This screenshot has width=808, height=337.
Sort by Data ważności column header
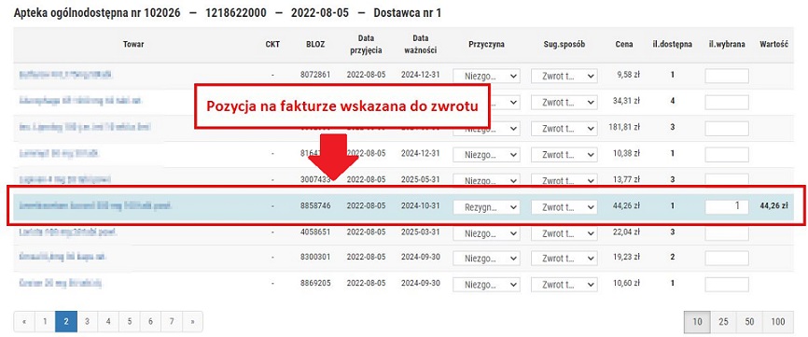[421, 44]
